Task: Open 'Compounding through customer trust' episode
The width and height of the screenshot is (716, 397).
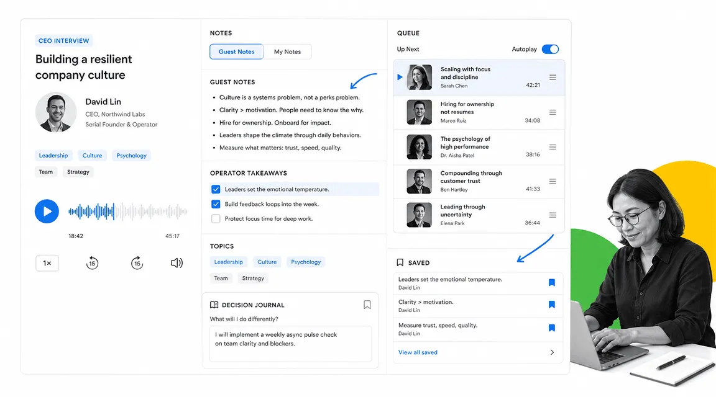Action: click(x=479, y=181)
